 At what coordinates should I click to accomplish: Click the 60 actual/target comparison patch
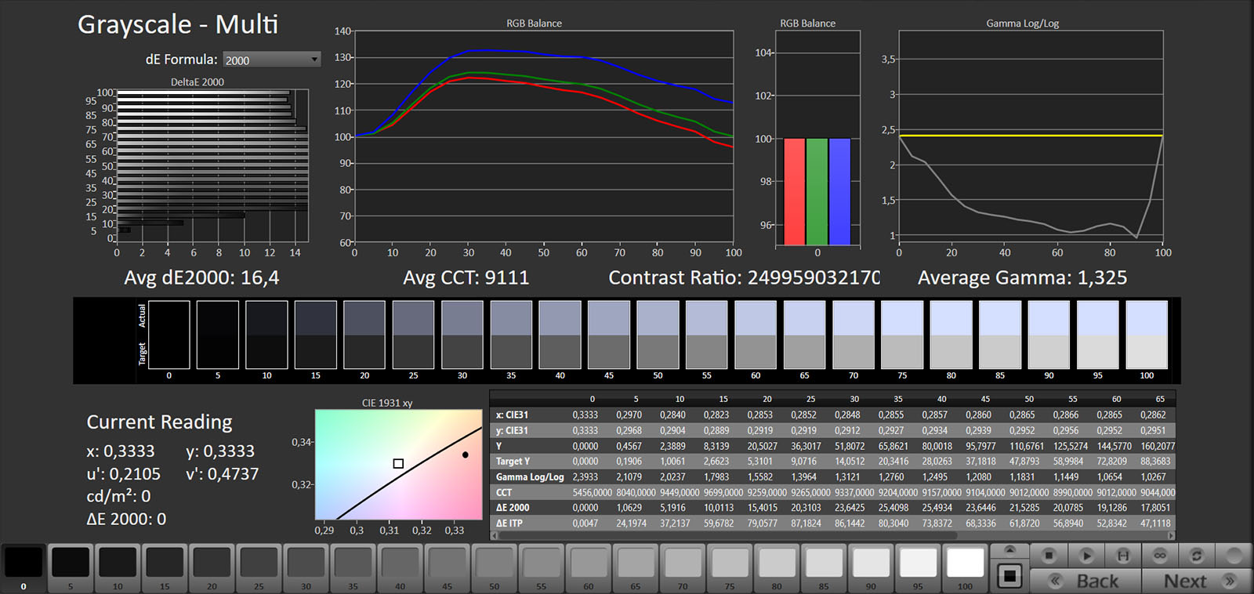[756, 335]
